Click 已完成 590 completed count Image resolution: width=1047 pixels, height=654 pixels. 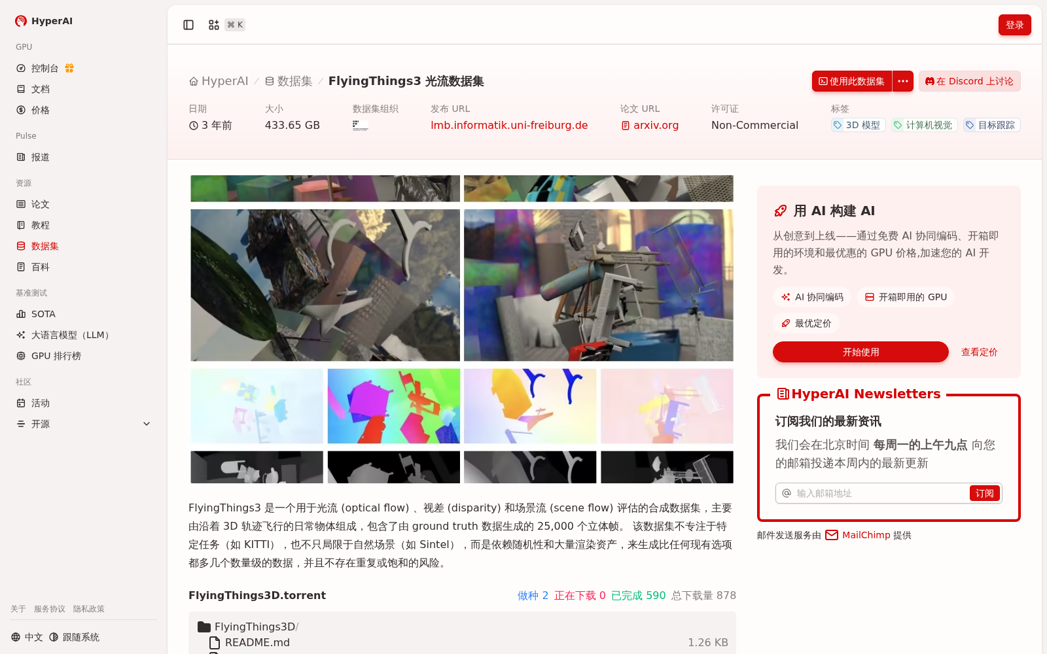[638, 595]
